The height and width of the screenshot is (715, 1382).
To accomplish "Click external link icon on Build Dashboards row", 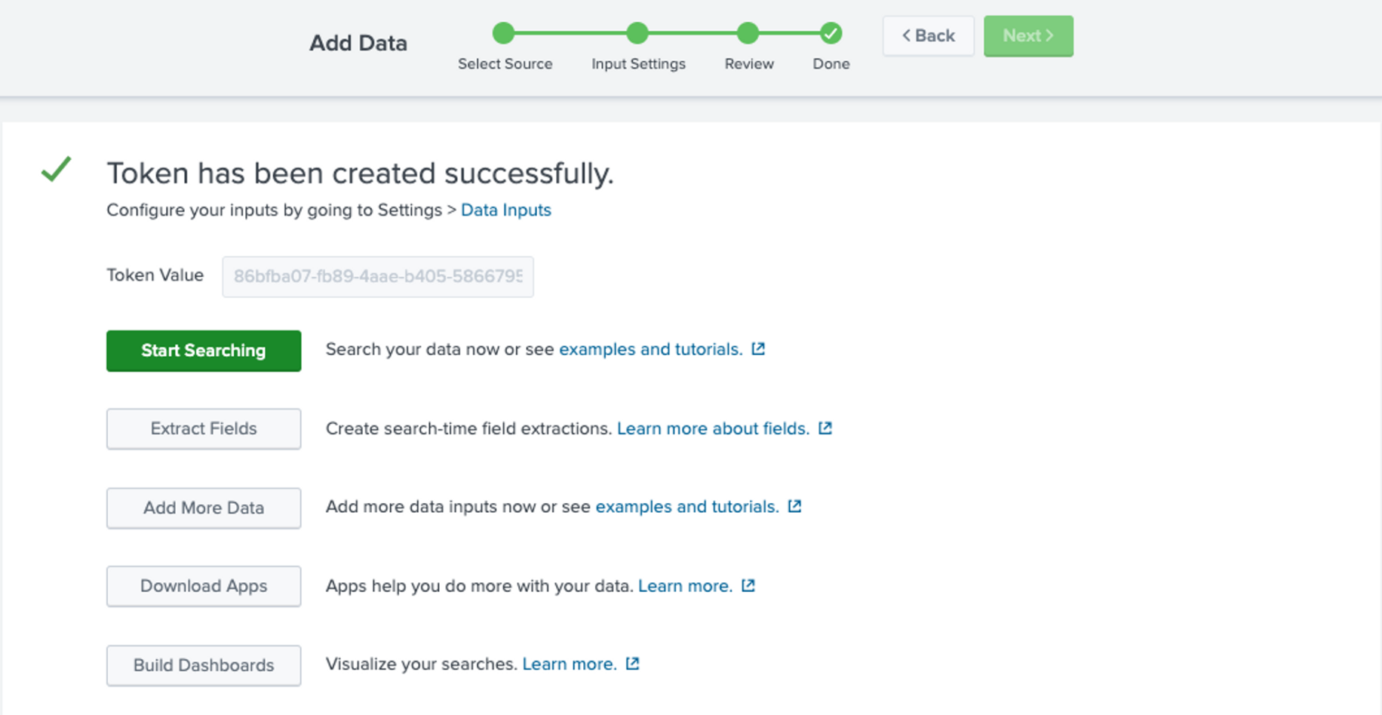I will (632, 664).
